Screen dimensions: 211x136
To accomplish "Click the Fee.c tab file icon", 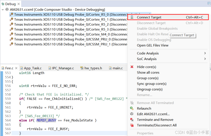I will [x=3, y=68].
